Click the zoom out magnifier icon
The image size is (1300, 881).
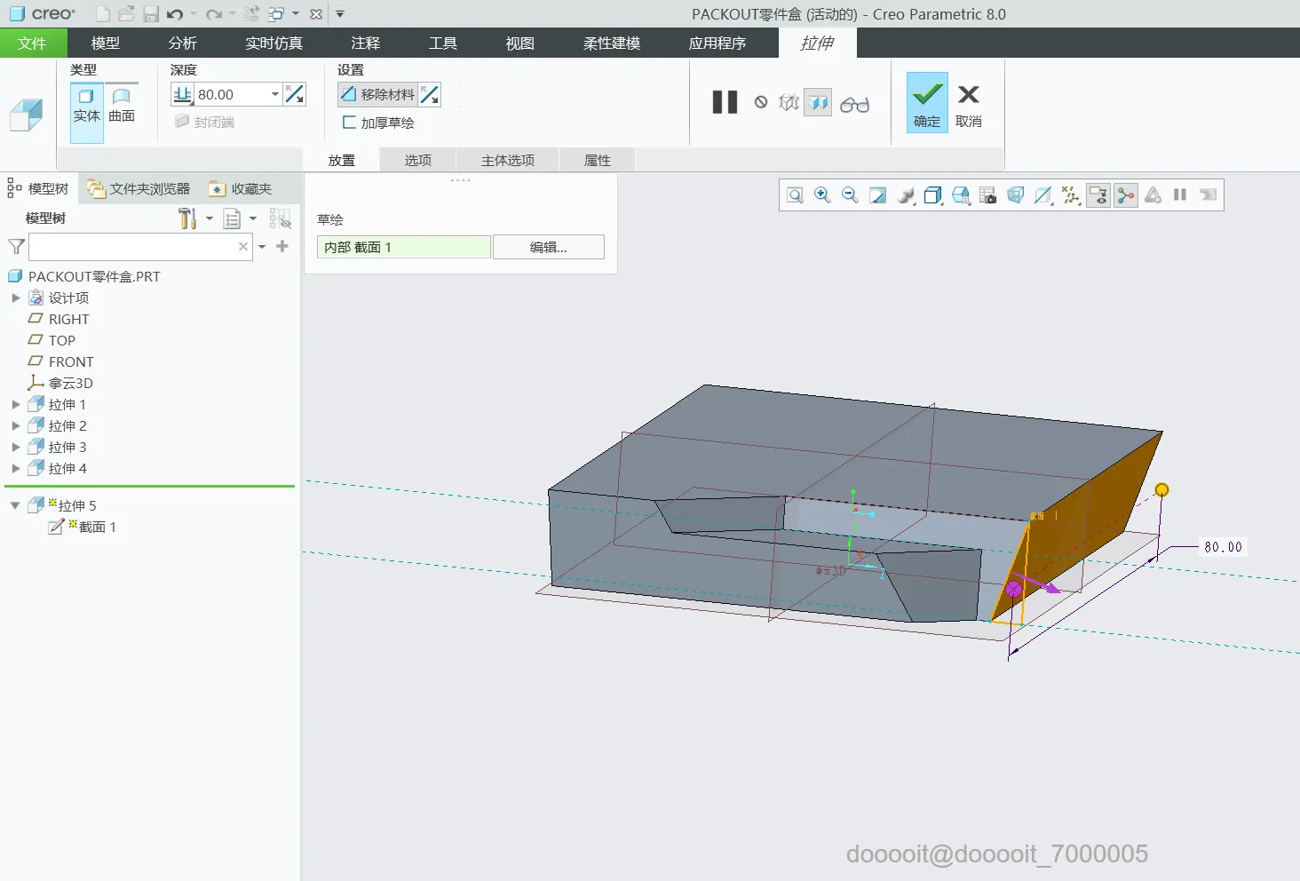(850, 195)
